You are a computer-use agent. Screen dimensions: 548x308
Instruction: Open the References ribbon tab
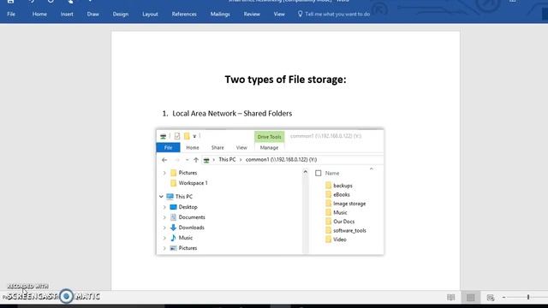click(x=184, y=15)
